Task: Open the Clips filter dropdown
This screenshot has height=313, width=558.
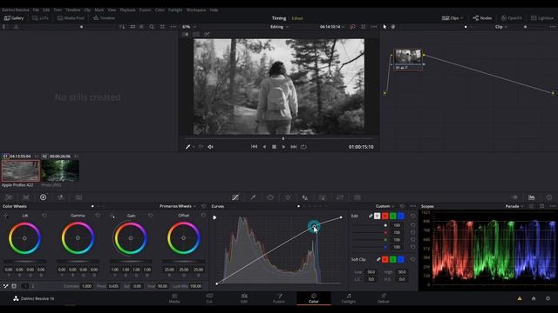Action: pos(453,17)
